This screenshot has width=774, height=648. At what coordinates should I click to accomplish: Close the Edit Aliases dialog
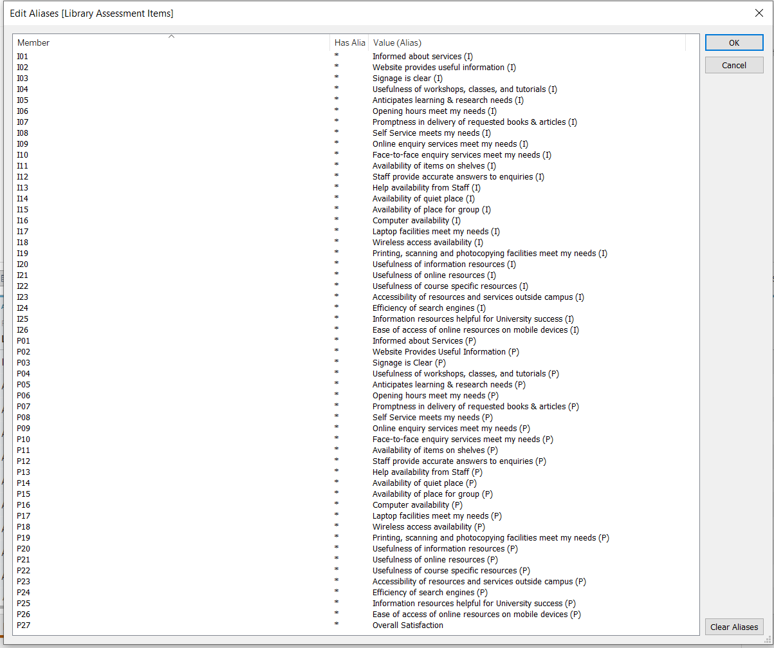(759, 13)
